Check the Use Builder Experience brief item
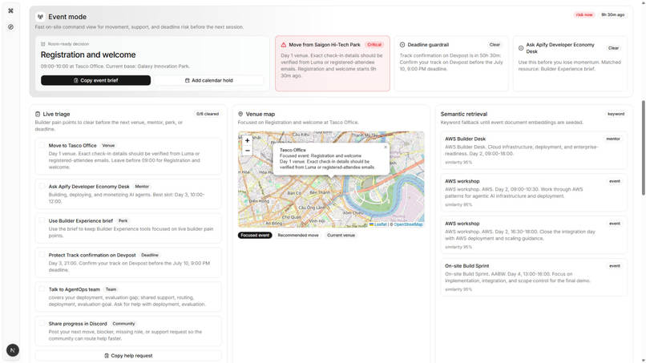The width and height of the screenshot is (646, 363). click(x=42, y=220)
